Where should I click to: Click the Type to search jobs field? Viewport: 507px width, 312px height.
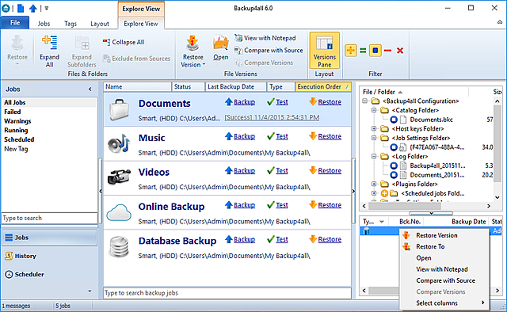coord(50,218)
